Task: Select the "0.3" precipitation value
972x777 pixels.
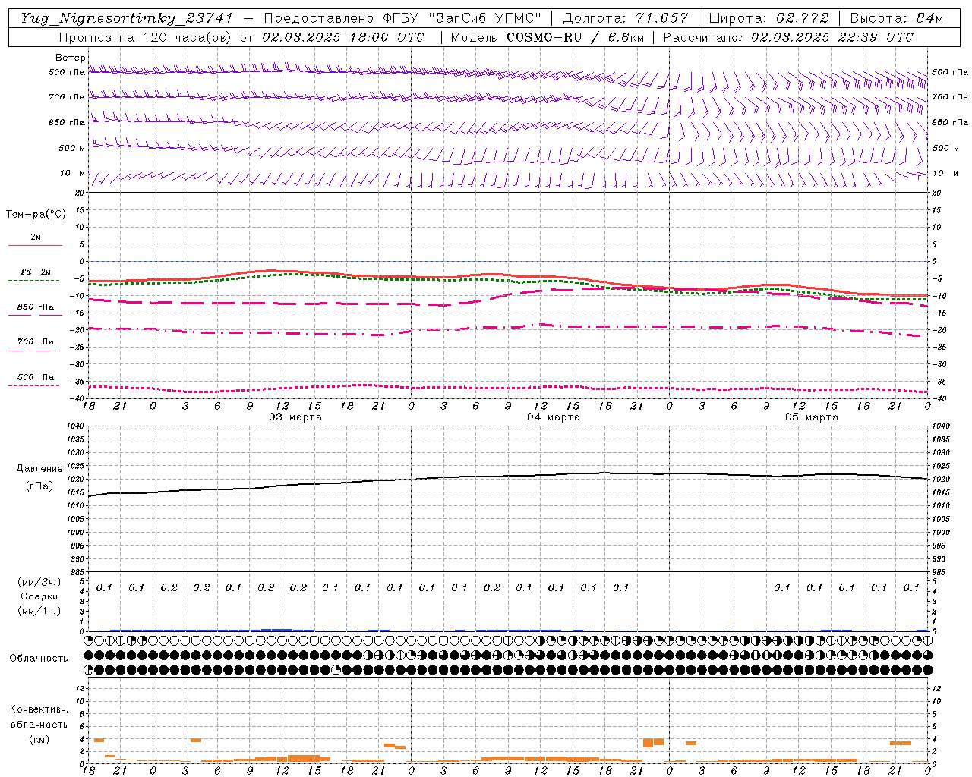Action: [x=266, y=587]
